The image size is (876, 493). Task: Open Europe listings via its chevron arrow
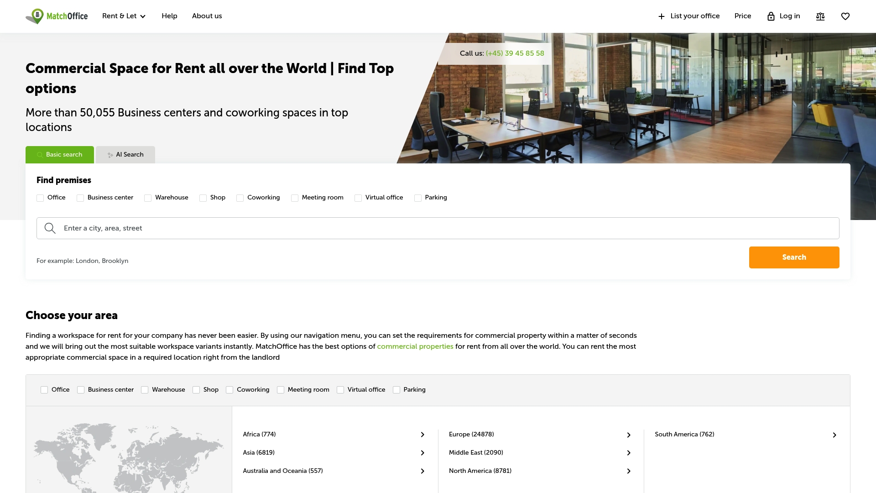(x=629, y=435)
